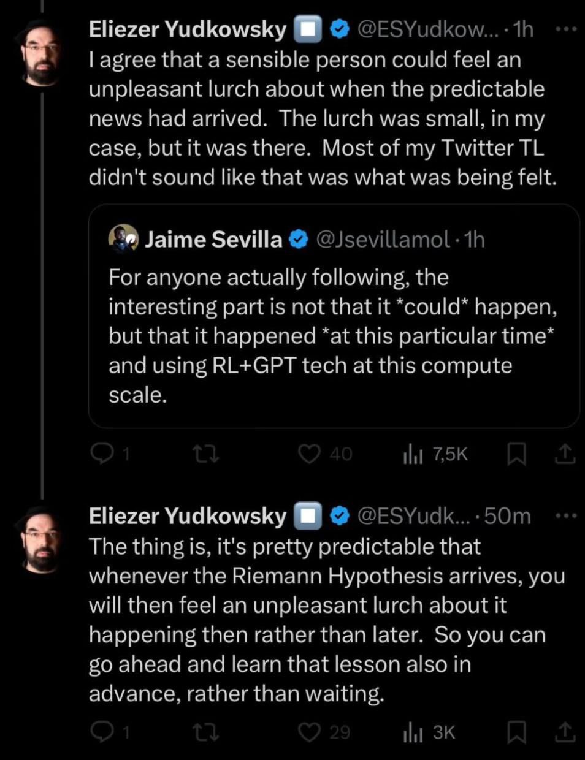
Task: View analytics showing 7,5K views
Action: click(x=435, y=454)
